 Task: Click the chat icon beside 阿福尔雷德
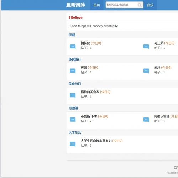[146, 120]
